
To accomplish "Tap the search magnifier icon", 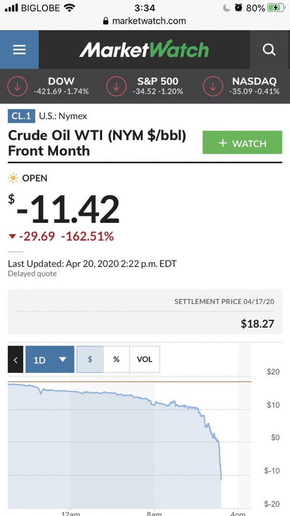I will point(269,50).
